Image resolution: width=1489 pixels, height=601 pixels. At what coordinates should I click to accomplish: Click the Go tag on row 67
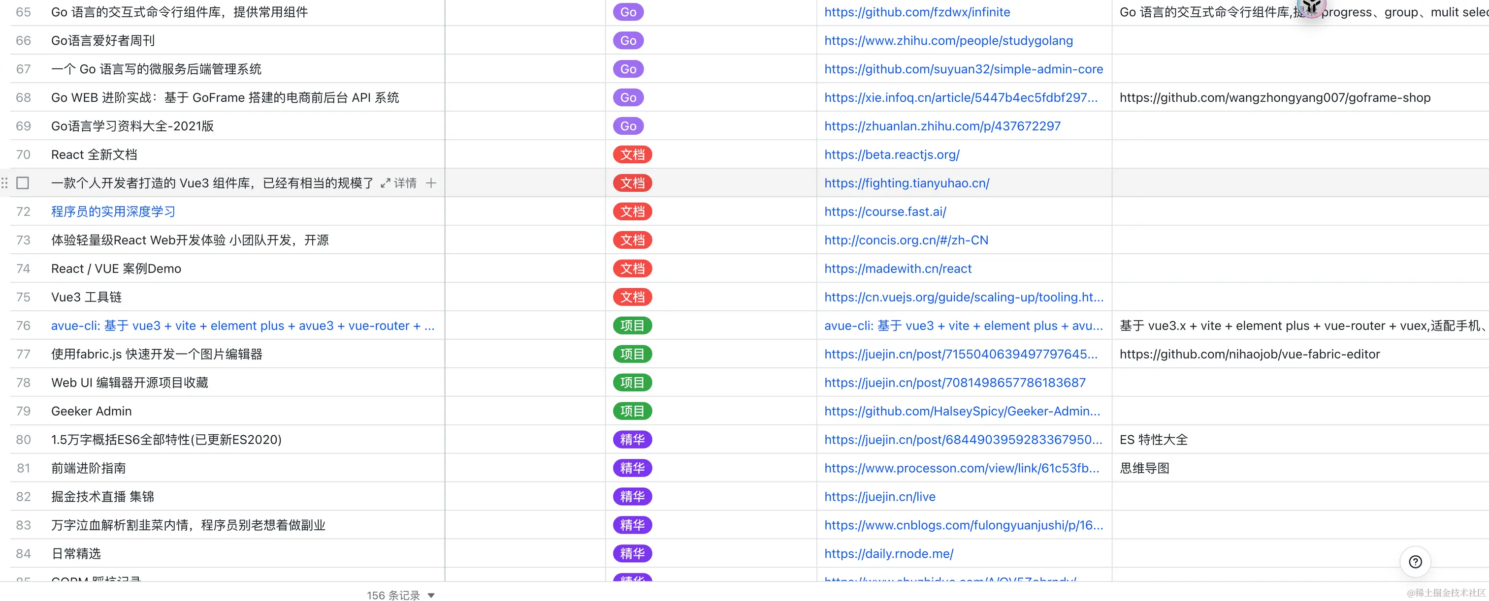628,69
